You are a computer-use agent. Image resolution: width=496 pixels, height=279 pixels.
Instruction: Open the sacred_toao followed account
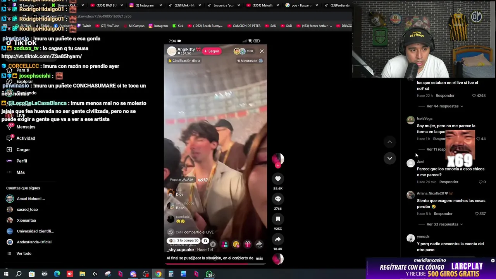22,210
